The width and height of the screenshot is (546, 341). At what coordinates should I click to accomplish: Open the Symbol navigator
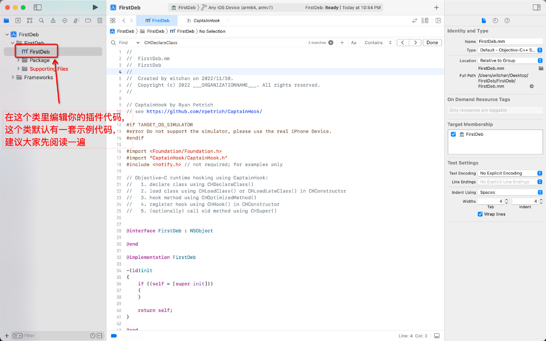[x=30, y=21]
